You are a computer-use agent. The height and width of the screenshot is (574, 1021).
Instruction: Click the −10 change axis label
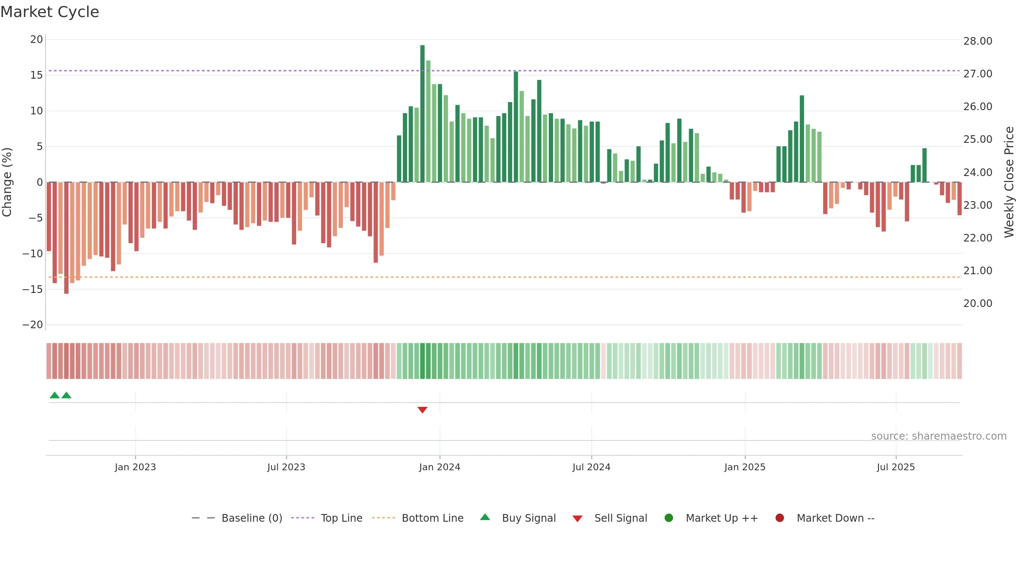click(33, 254)
